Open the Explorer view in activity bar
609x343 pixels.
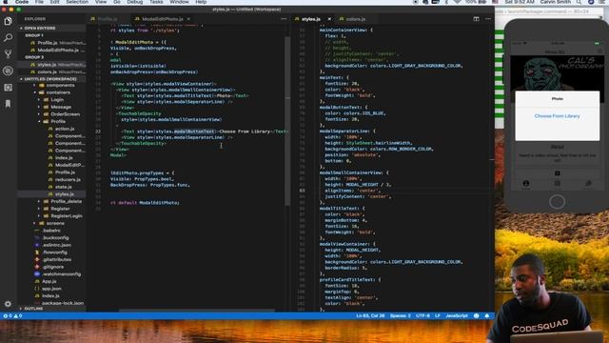pyautogui.click(x=8, y=21)
